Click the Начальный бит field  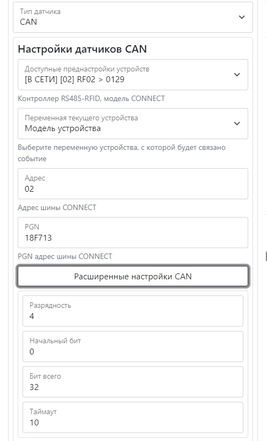pos(133,346)
